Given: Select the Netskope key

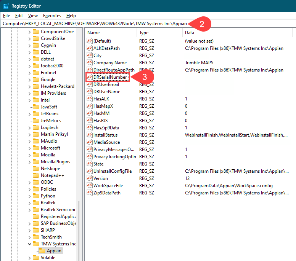Looking at the screenshot, I should pos(50,169).
